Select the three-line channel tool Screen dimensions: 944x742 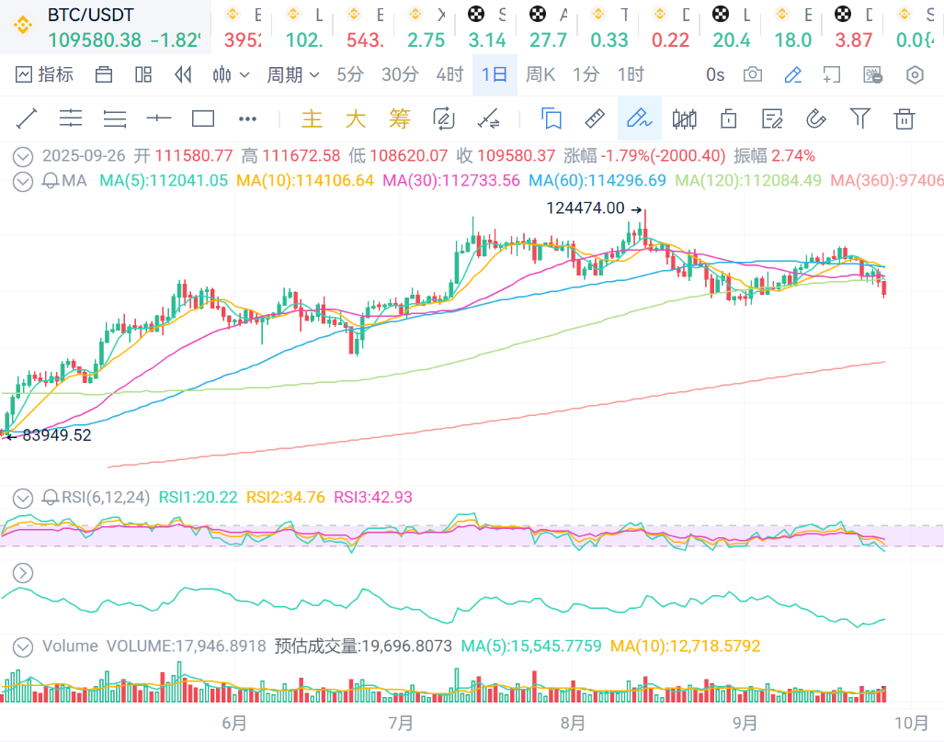[x=114, y=118]
